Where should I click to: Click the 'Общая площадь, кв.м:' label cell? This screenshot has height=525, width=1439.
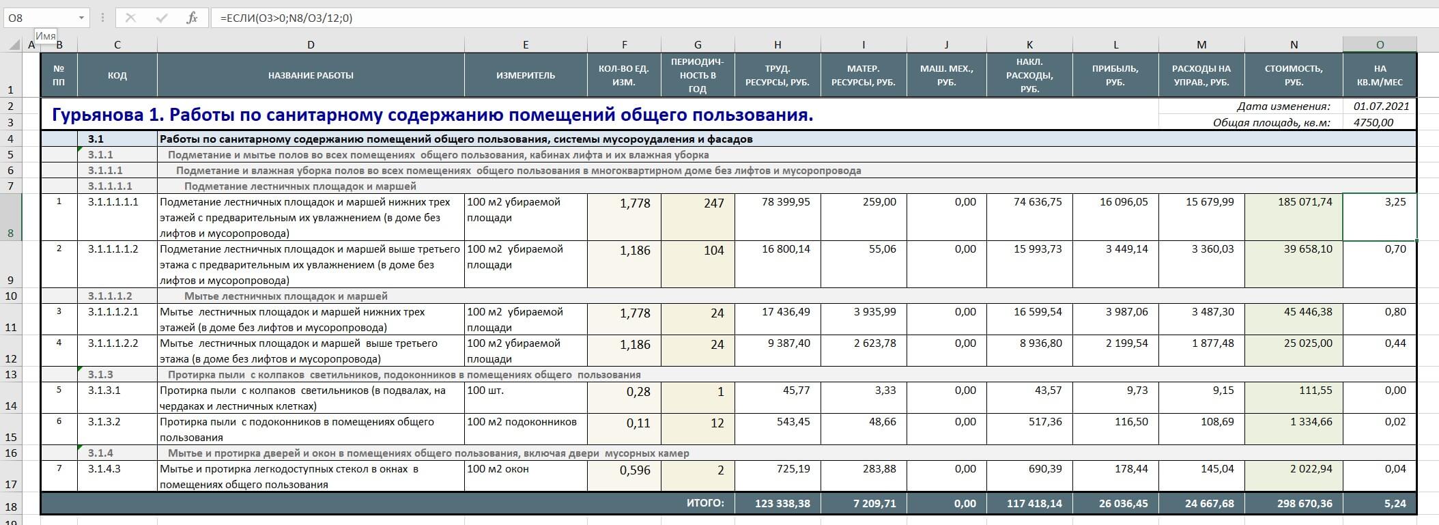(1251, 122)
